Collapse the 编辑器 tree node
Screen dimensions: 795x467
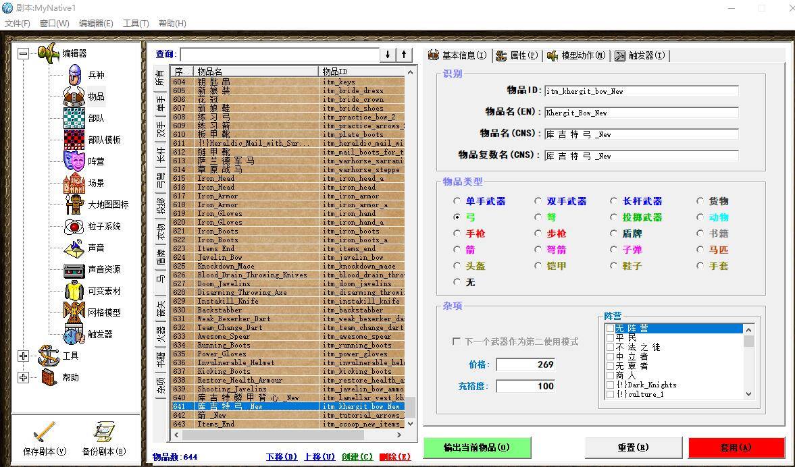coord(23,53)
